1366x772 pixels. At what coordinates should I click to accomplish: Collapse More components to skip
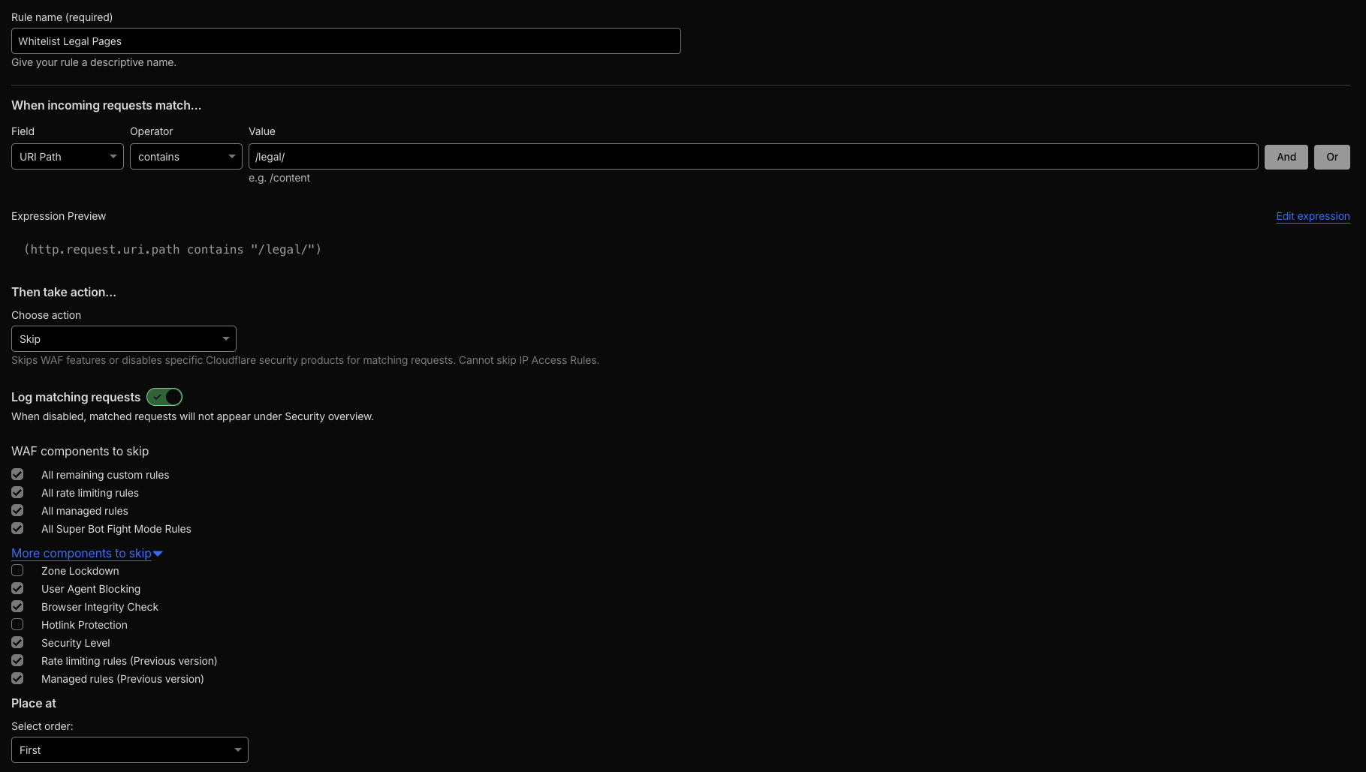click(86, 553)
